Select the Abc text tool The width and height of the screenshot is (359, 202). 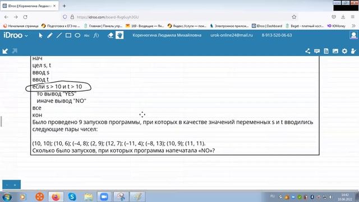click(87, 35)
